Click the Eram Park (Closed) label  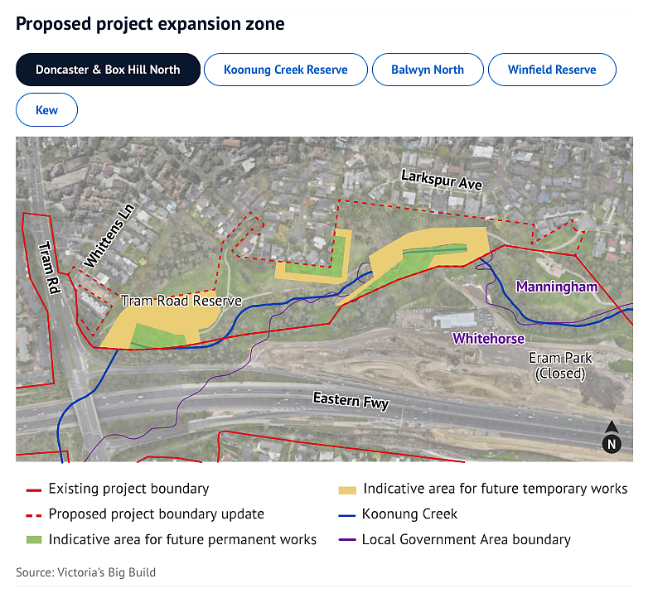coord(560,365)
